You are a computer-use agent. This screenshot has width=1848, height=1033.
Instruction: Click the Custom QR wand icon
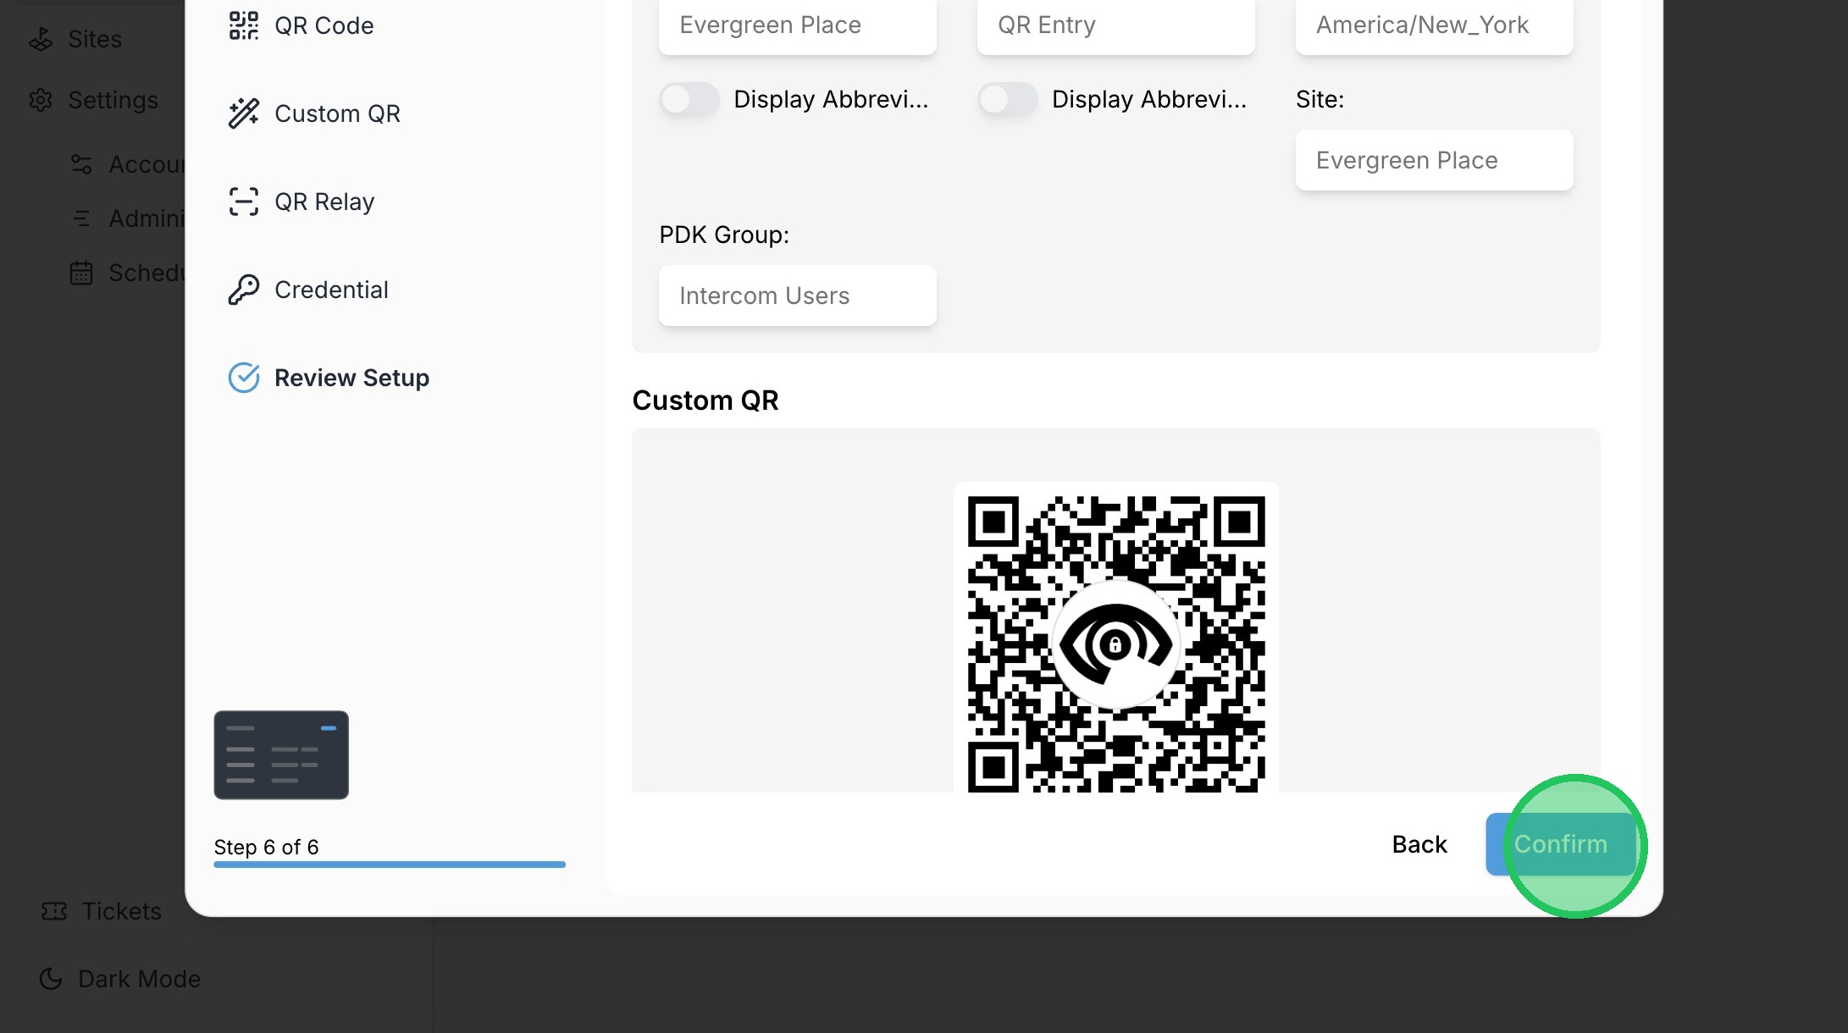tap(243, 113)
